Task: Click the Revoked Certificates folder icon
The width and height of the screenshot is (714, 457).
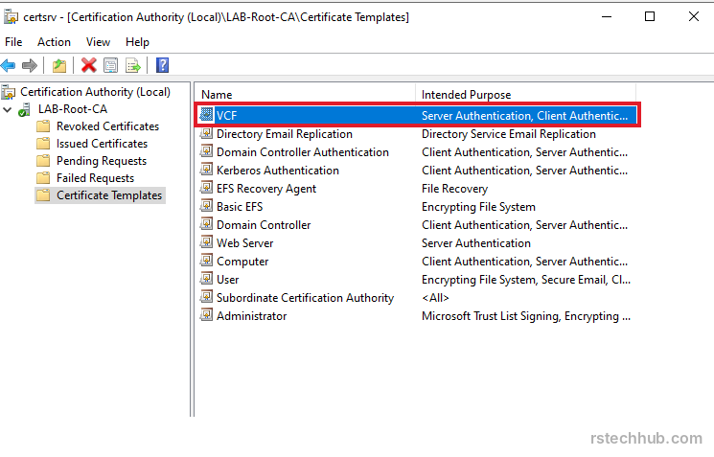Action: click(43, 126)
